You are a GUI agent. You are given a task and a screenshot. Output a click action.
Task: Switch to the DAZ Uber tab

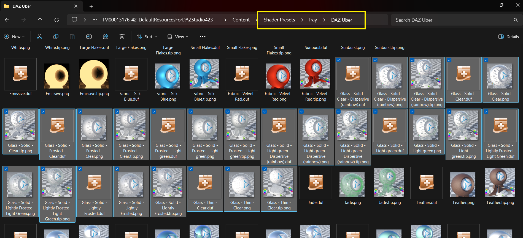click(x=41, y=6)
